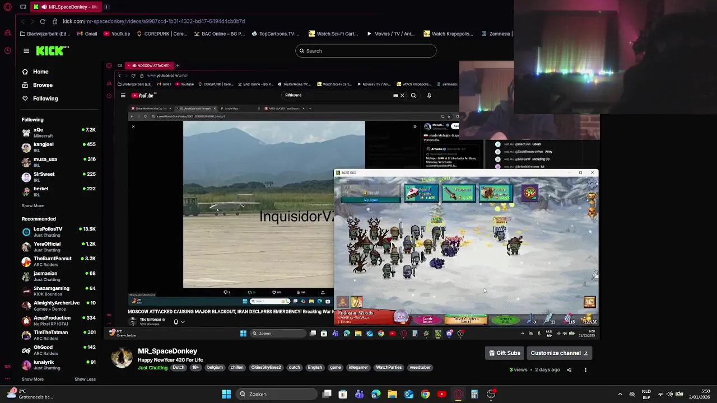Viewport: 717px width, 403px height.
Task: Open YeraOfficial in Recommended list
Action: (x=59, y=247)
